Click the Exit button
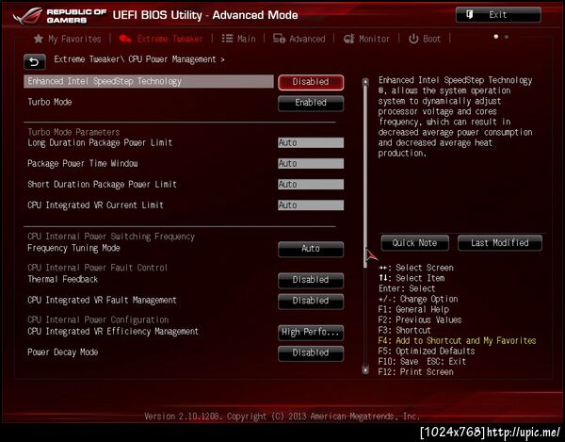 point(498,15)
